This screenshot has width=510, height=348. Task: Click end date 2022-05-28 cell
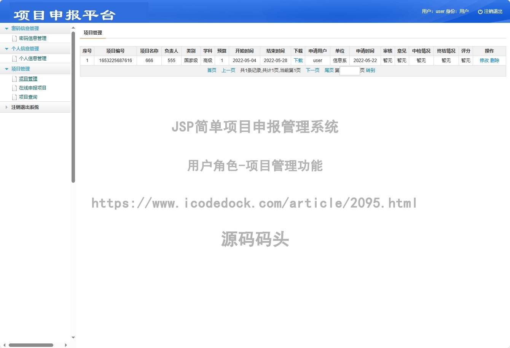coord(276,60)
